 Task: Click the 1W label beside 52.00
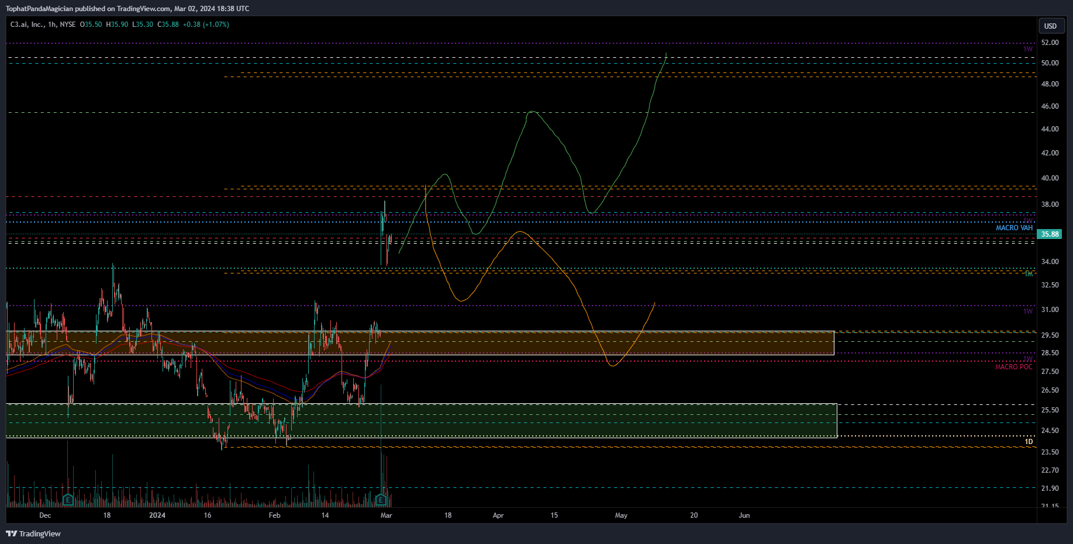[x=1028, y=49]
